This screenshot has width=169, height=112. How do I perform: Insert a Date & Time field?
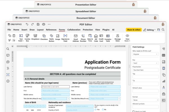click(x=90, y=38)
